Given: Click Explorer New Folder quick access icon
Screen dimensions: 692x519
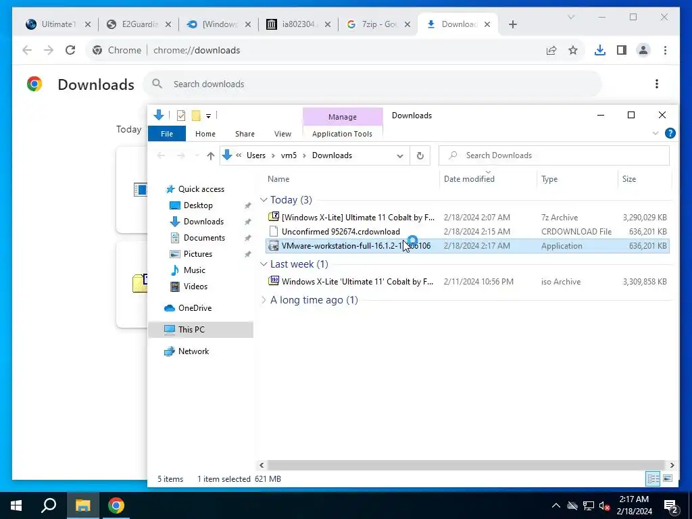Looking at the screenshot, I should click(196, 116).
